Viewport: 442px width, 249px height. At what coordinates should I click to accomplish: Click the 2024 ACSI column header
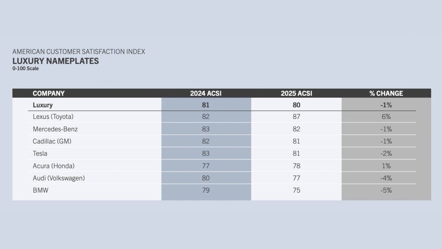pyautogui.click(x=206, y=93)
